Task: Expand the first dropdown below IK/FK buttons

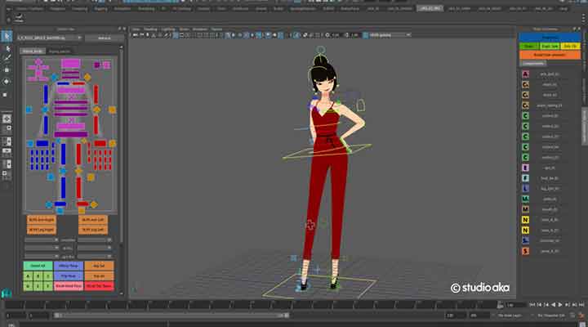Action: click(41, 240)
